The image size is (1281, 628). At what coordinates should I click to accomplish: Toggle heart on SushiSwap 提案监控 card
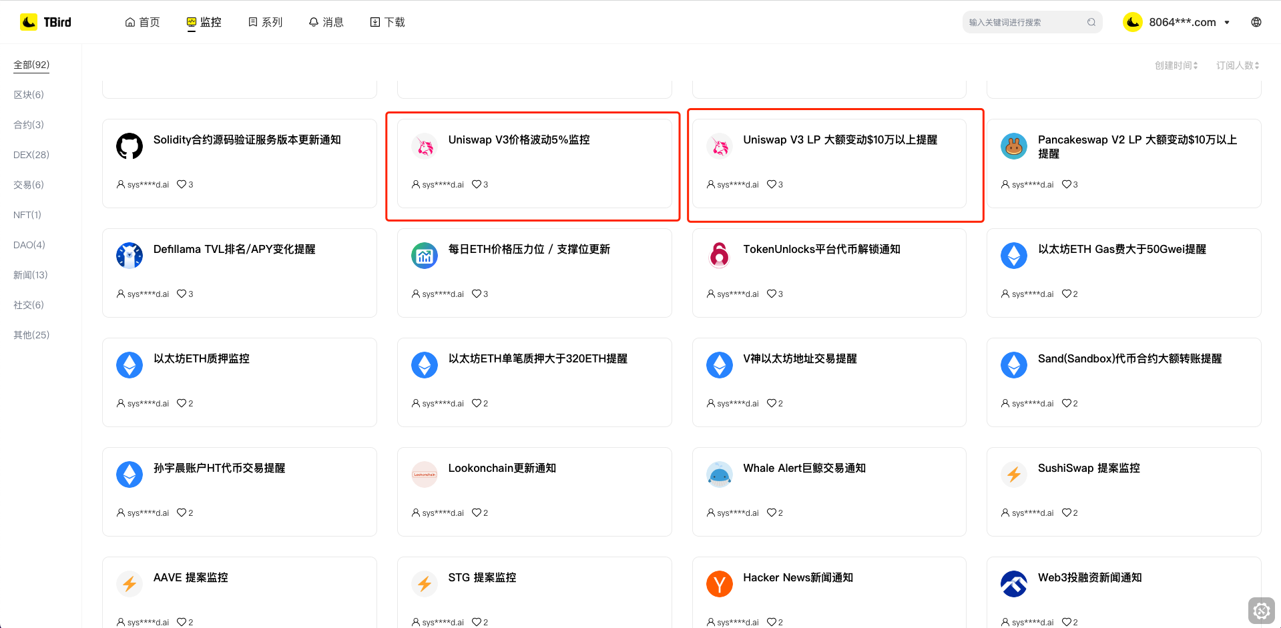[x=1066, y=513]
